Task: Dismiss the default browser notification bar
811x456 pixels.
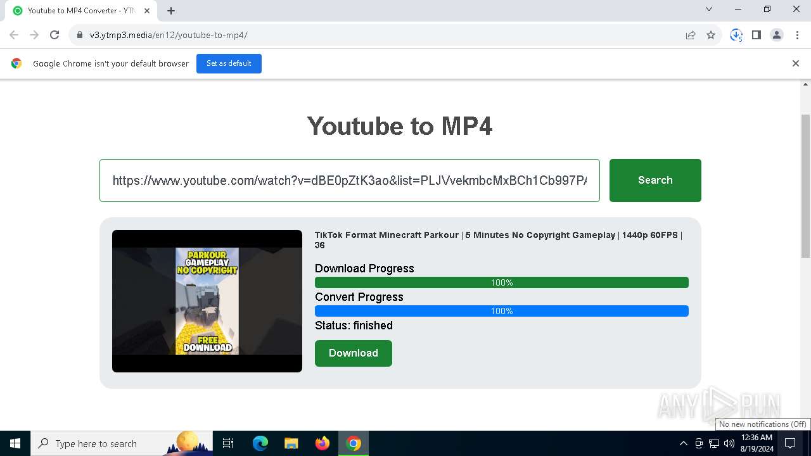Action: tap(796, 63)
